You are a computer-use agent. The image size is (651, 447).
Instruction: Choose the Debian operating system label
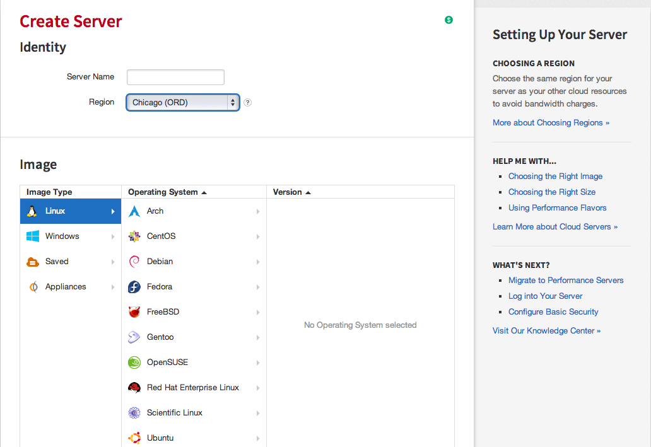coord(160,262)
